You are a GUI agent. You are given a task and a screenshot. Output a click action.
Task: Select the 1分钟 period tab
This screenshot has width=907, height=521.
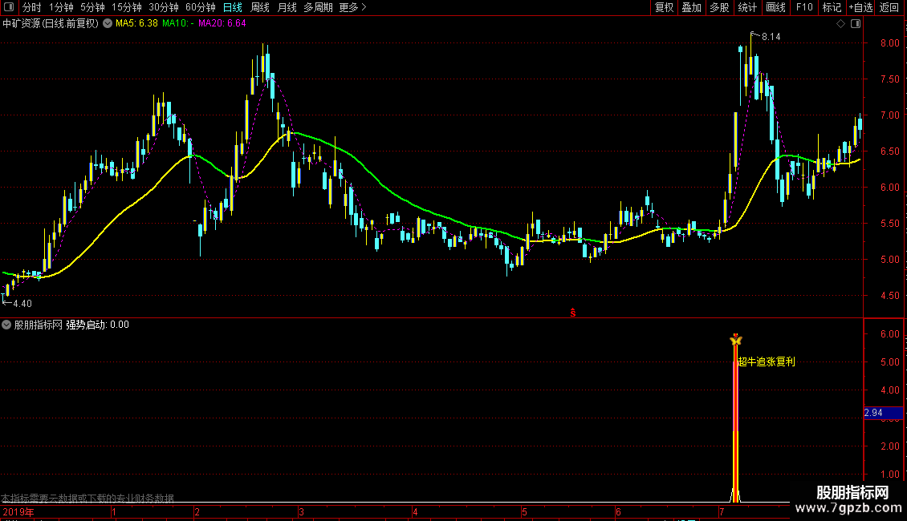(x=61, y=7)
